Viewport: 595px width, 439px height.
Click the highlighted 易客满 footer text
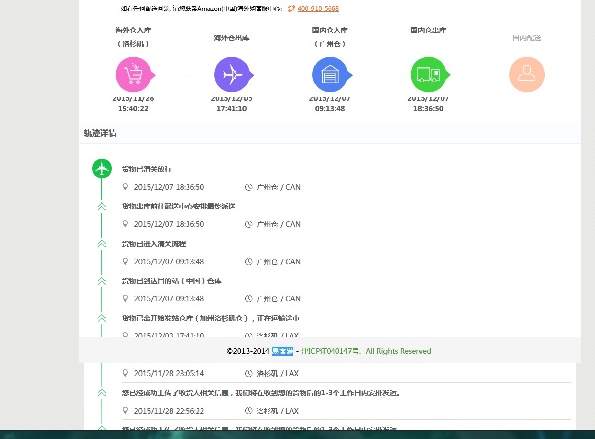pos(283,351)
